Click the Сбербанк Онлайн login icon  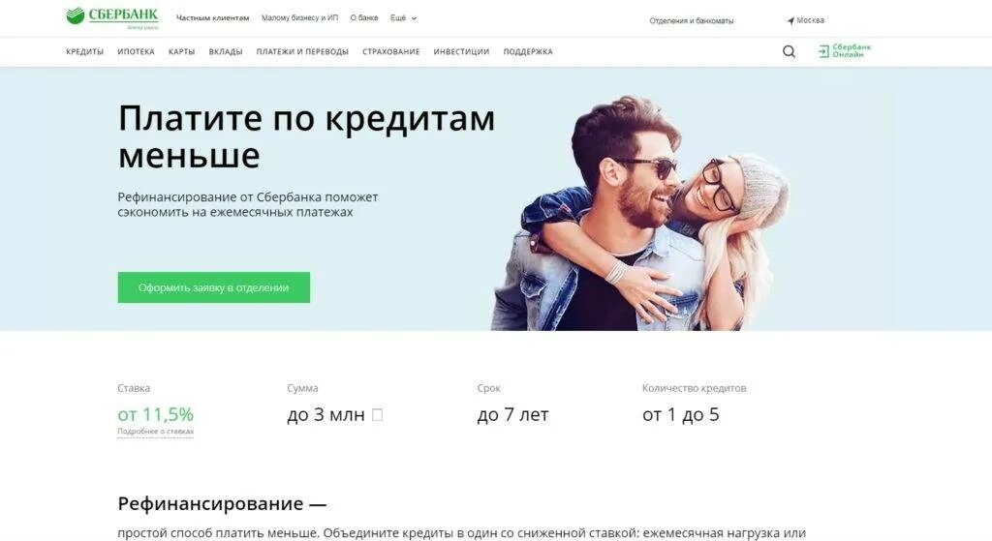(x=823, y=51)
